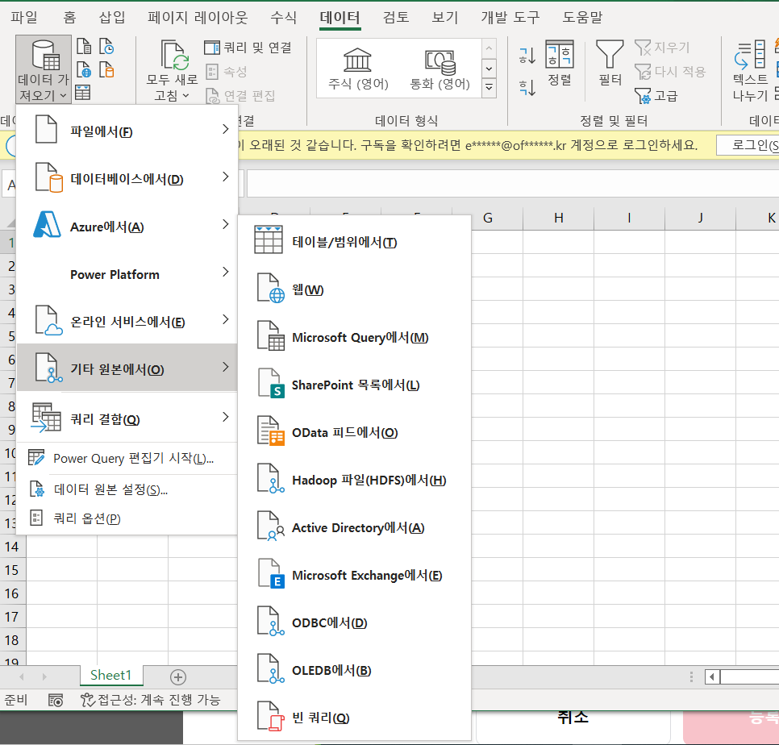Choose 테이블/범위에서(T) source
Image resolution: width=779 pixels, height=745 pixels.
(x=354, y=241)
